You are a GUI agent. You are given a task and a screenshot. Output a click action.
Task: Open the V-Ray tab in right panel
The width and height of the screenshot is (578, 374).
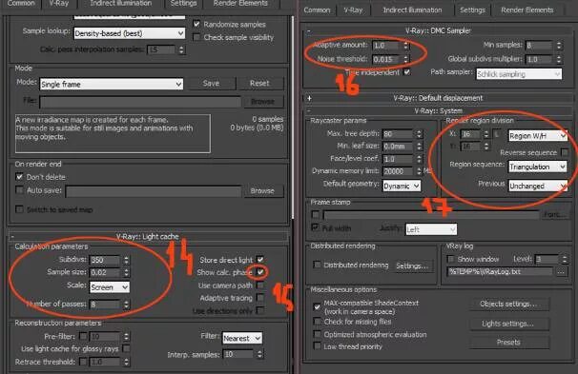pos(353,10)
